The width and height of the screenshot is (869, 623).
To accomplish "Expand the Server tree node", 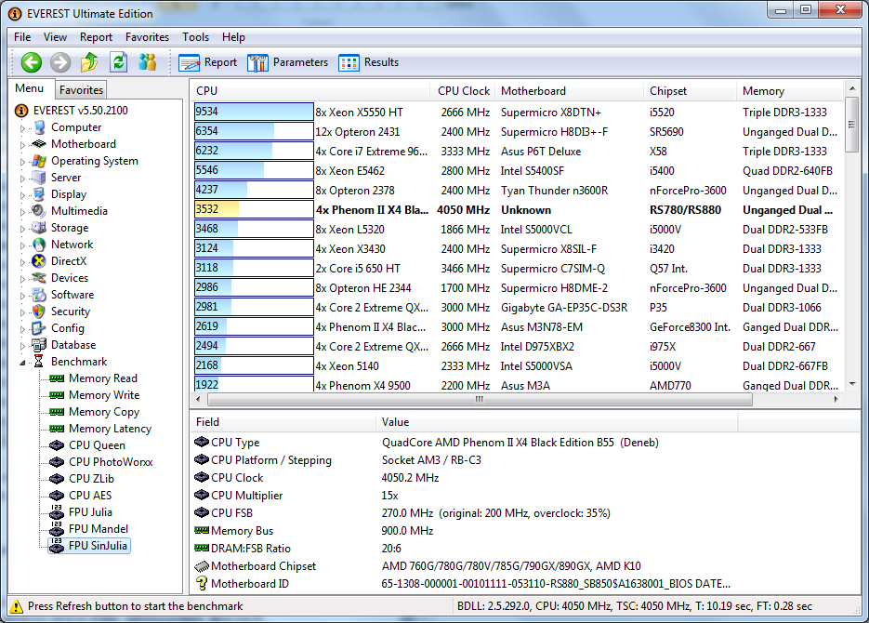I will point(22,178).
